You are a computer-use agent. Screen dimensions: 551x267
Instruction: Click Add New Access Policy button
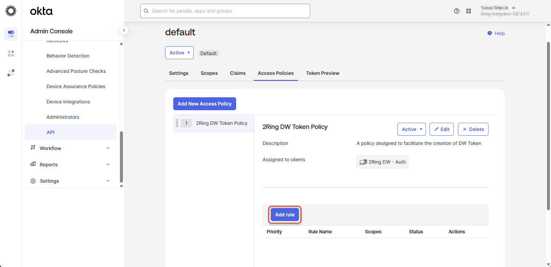(x=205, y=104)
